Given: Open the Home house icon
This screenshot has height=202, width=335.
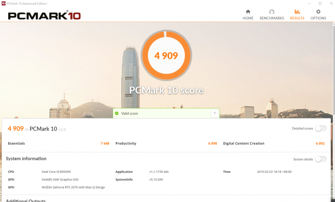Looking at the screenshot, I should coord(248,12).
